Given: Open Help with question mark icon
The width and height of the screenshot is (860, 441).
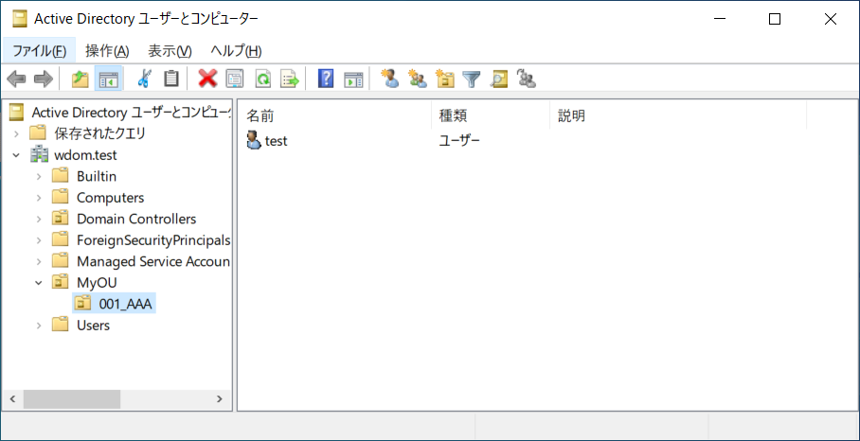Looking at the screenshot, I should (x=326, y=79).
